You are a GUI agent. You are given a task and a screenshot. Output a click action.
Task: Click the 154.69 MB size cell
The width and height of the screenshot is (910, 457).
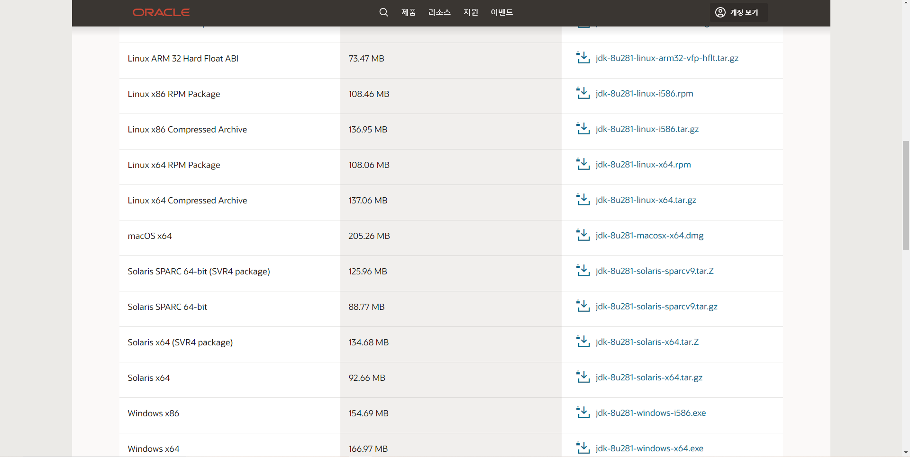click(x=451, y=415)
